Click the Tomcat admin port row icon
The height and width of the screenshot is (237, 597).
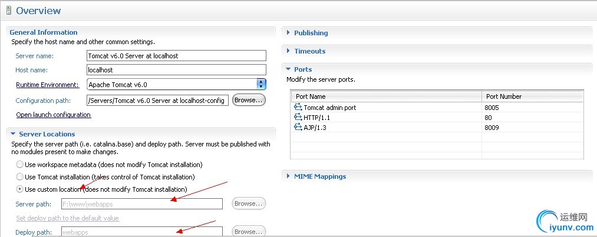pos(298,108)
